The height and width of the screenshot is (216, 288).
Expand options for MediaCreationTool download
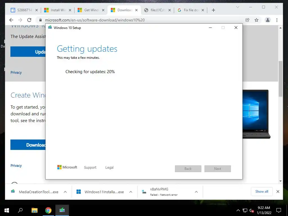tap(65, 192)
